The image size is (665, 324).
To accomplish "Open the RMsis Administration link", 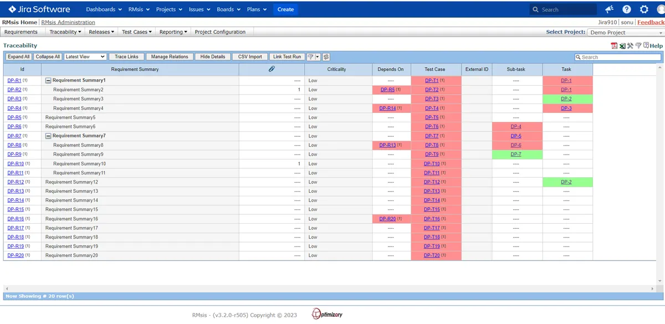I will [68, 23].
